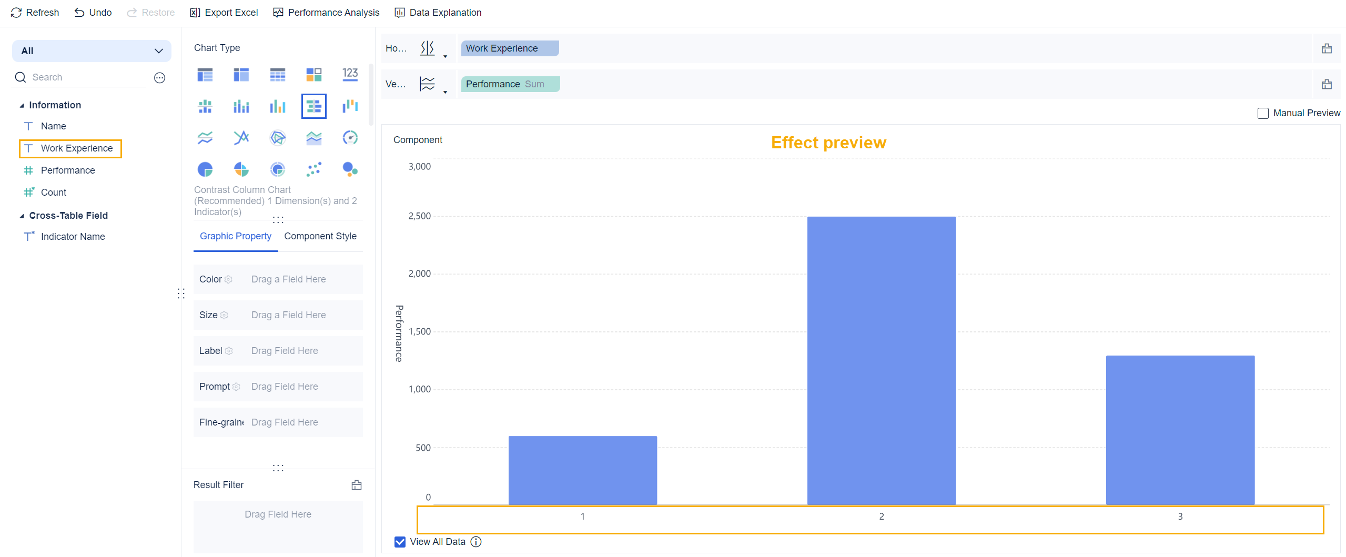
Task: Switch to the Graphic Property tab
Action: 235,236
